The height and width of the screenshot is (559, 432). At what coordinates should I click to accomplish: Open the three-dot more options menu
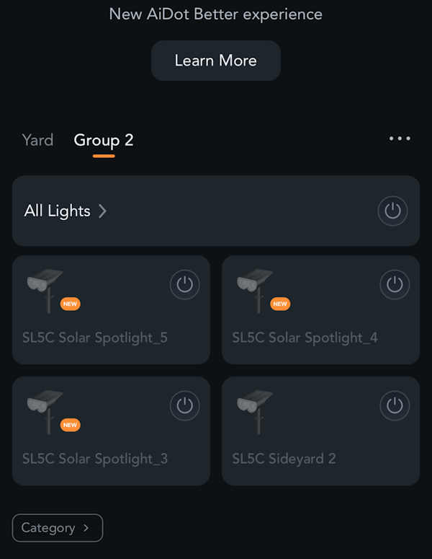[x=400, y=138]
